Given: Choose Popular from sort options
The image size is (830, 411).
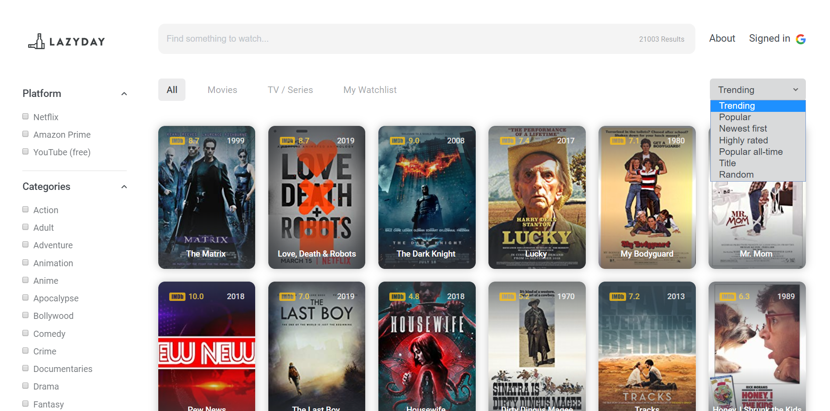Looking at the screenshot, I should click(758, 117).
